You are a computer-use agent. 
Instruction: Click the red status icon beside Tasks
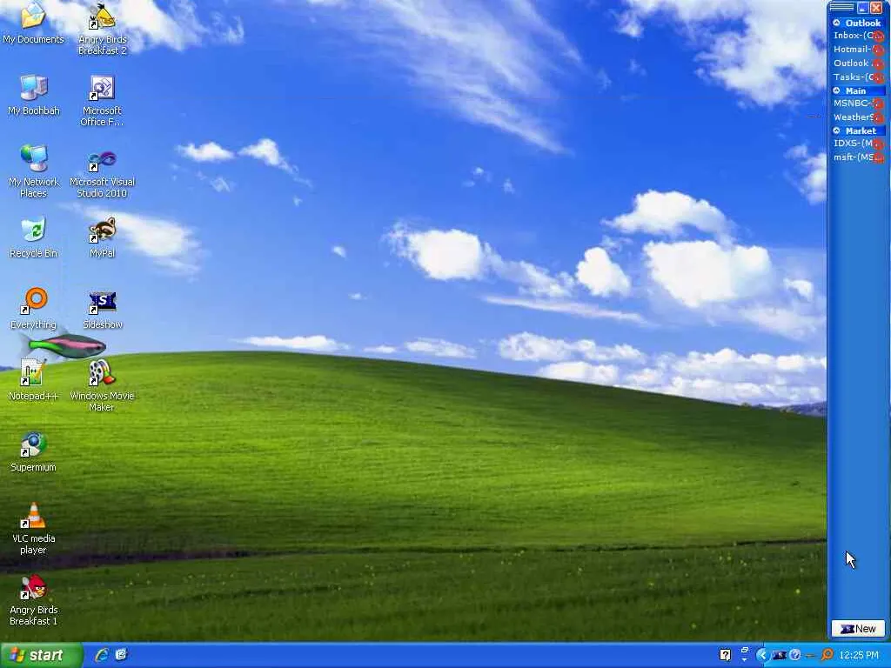(x=879, y=77)
